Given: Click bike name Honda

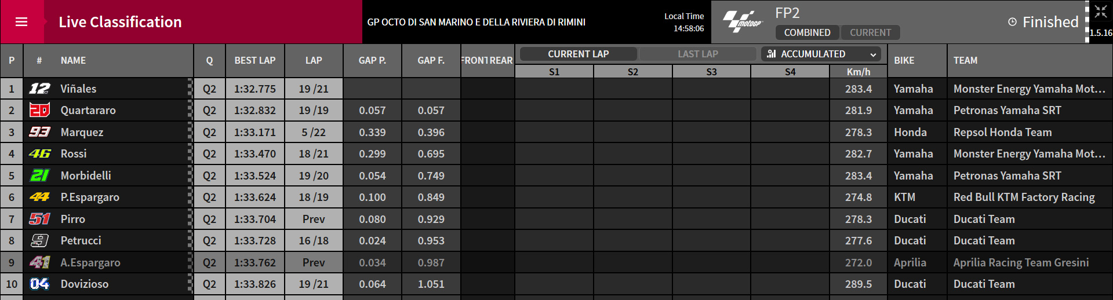Looking at the screenshot, I should [910, 132].
